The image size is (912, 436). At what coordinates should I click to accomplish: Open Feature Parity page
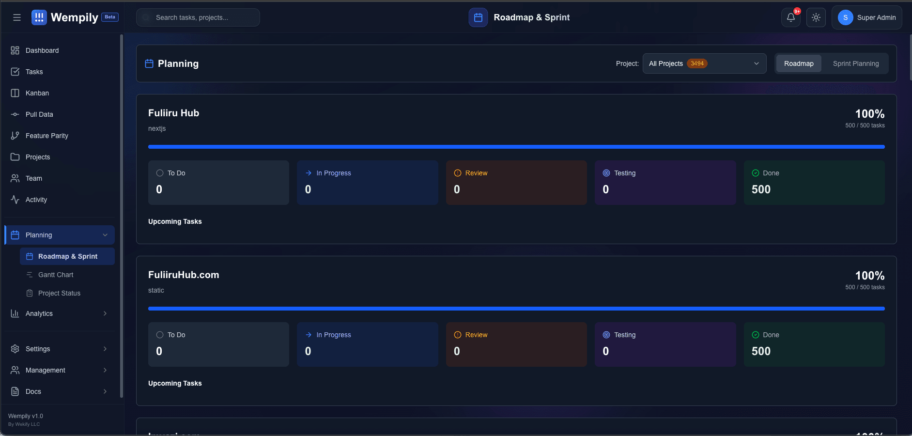click(46, 136)
